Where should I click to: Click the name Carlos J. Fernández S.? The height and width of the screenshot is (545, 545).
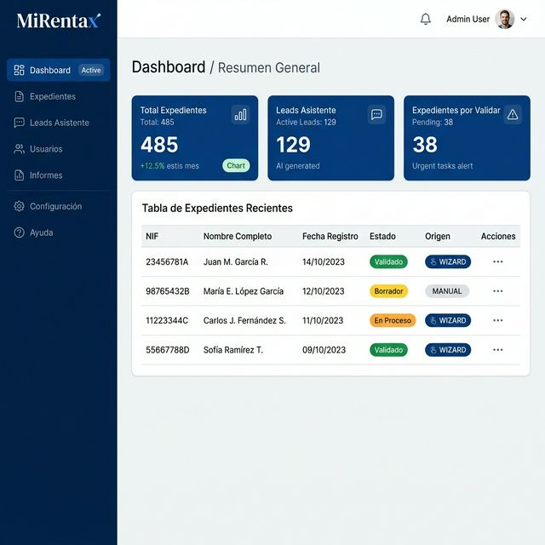click(x=244, y=320)
